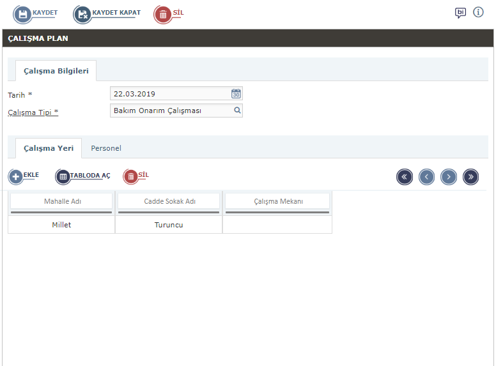Select the Çalışma Bilgileri tab
The width and height of the screenshot is (496, 366).
[56, 71]
